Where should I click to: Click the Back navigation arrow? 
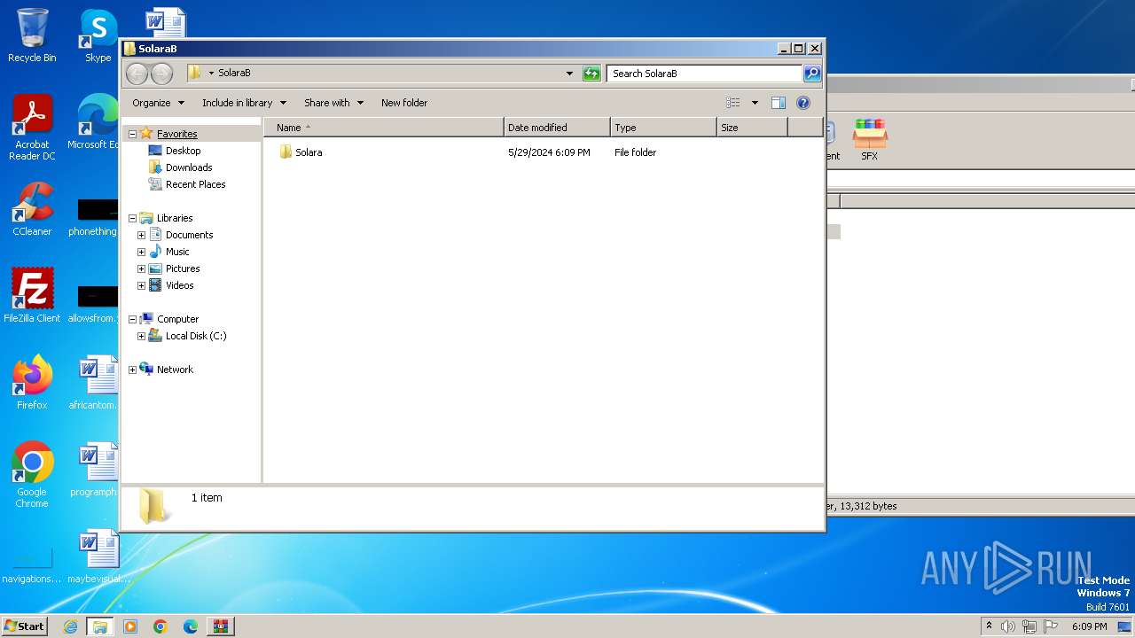click(x=137, y=74)
